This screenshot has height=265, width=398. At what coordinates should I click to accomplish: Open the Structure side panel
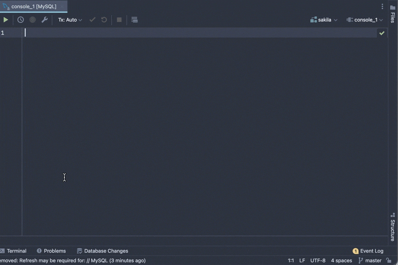pyautogui.click(x=392, y=227)
